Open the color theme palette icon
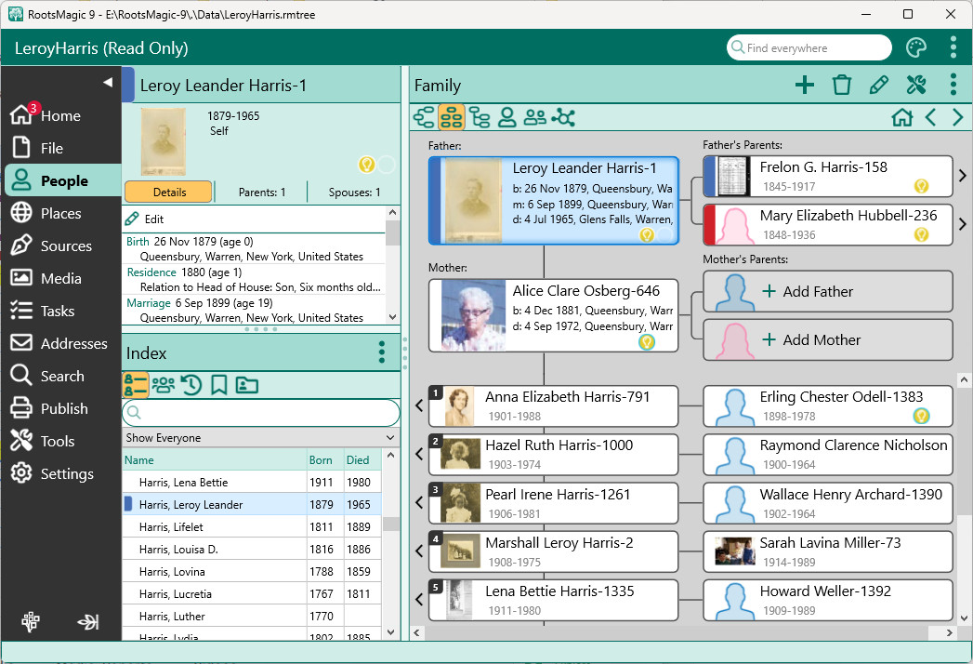The image size is (973, 664). tap(916, 48)
